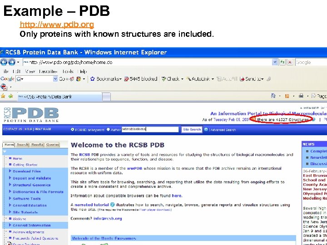Select the 'Author' search radio button

108,130
